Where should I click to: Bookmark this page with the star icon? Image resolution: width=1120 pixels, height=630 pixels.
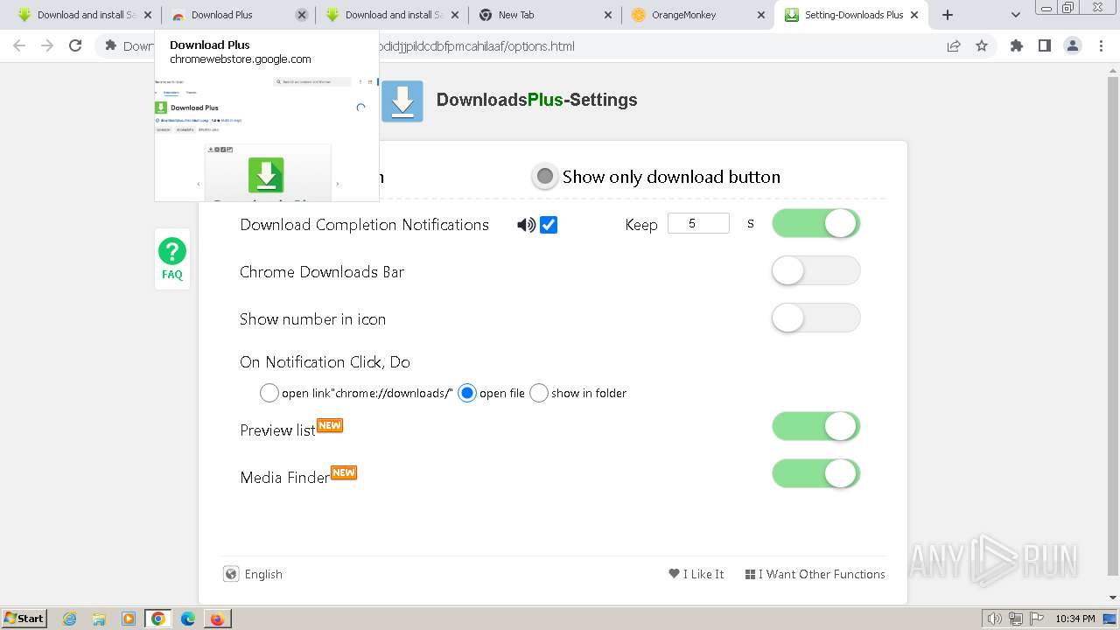(982, 45)
